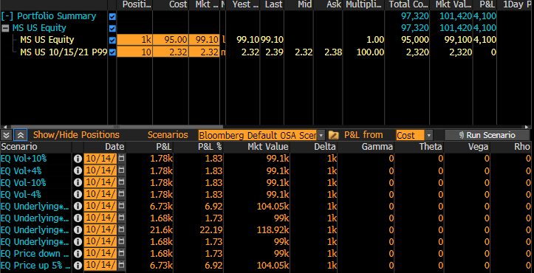Viewport: 534px width, 273px height.
Task: Toggle checkbox for MS US 10/15/21 P99 option
Action: (112, 52)
